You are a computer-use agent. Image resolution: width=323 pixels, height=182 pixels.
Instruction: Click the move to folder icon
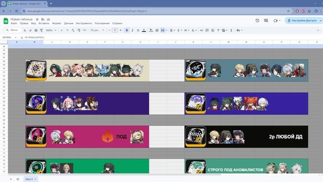[x=42, y=19]
